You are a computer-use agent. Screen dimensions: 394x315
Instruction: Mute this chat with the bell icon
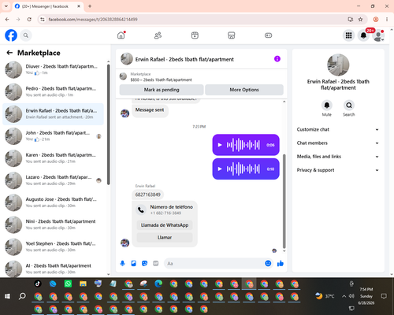pos(327,106)
